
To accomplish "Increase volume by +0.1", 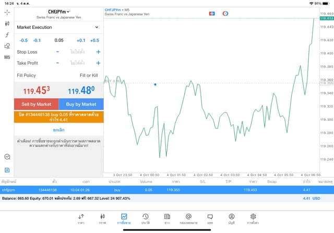I will point(81,40).
